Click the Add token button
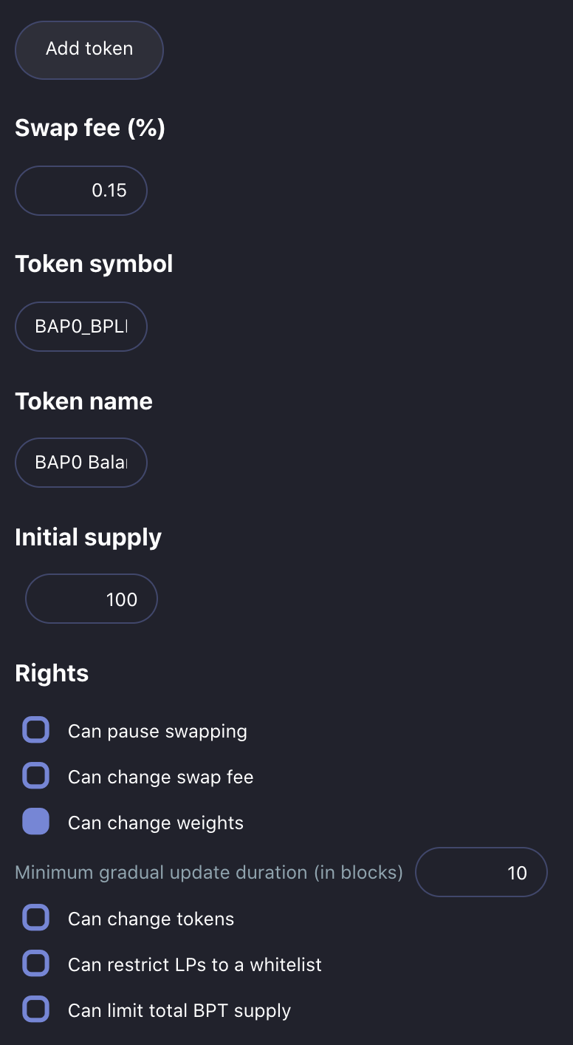Screen dimensions: 573x1045 click(89, 50)
